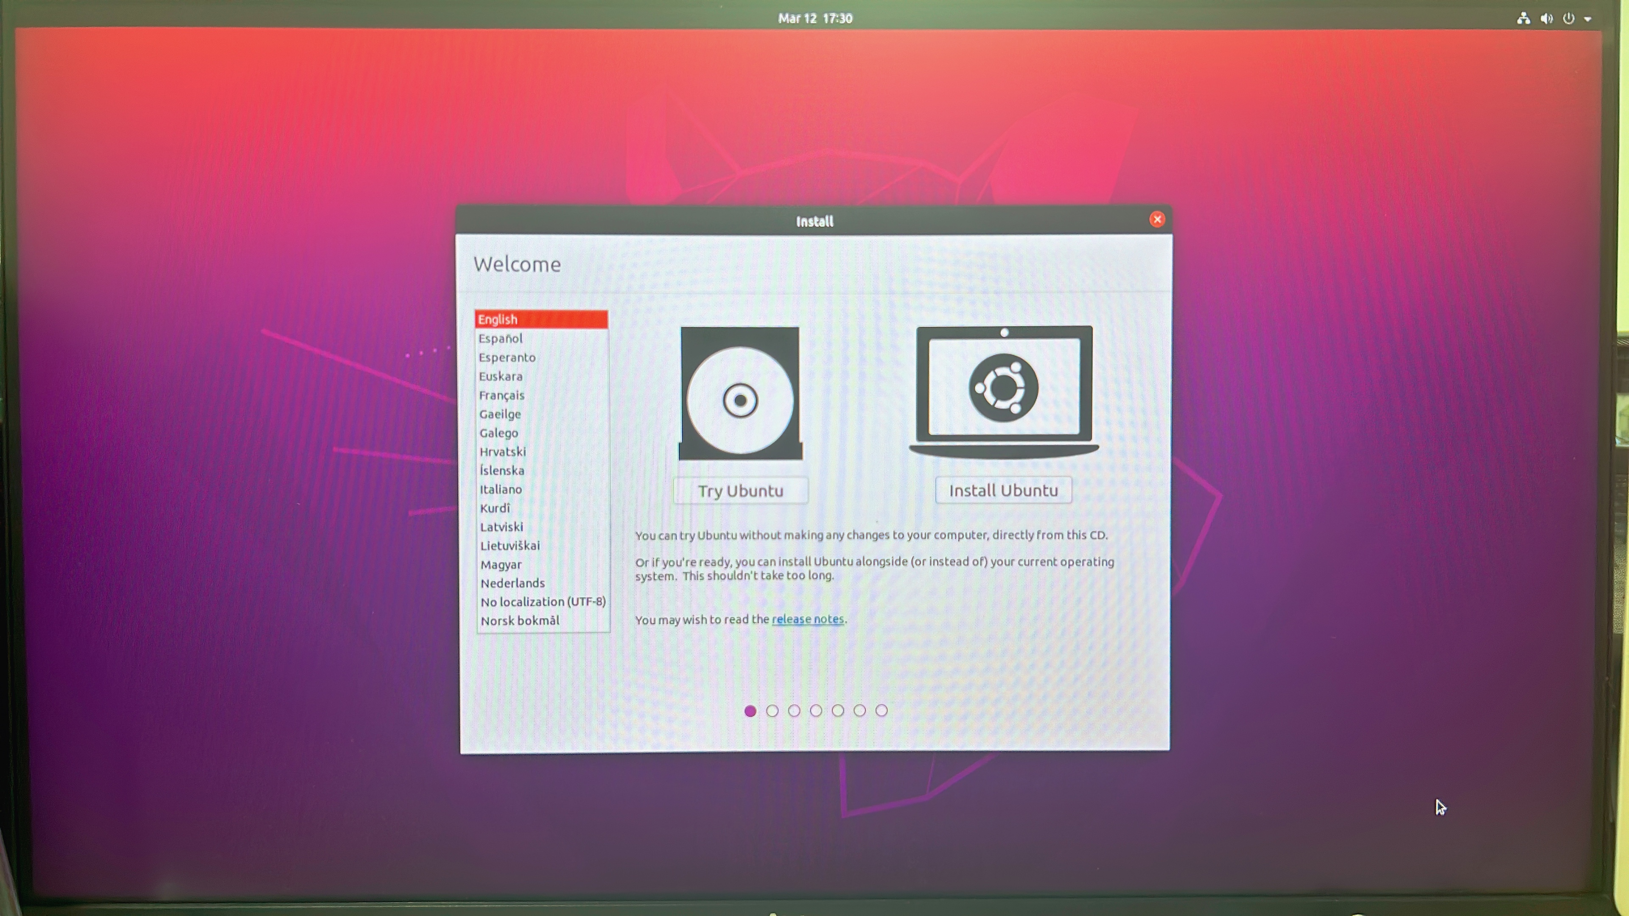The width and height of the screenshot is (1629, 916).
Task: Open the network status icon in top bar
Action: point(1523,18)
